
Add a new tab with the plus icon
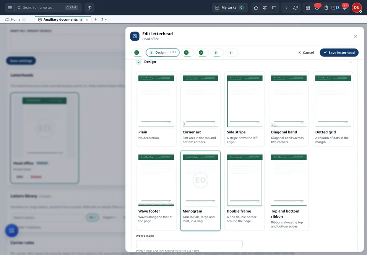point(96,19)
